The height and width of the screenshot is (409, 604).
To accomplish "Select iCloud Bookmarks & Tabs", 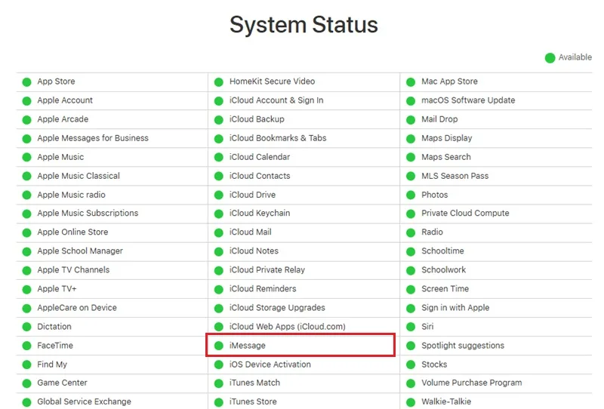I will (278, 138).
